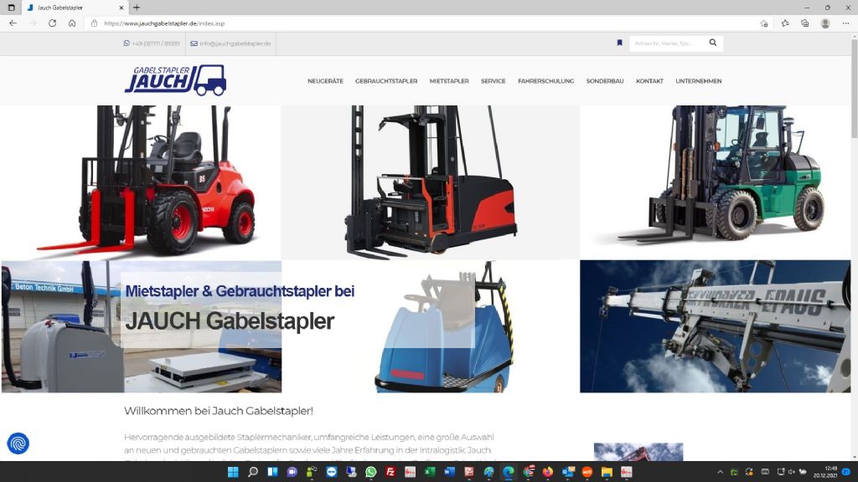
Task: Click the Mietstapler & Gebrauchtstapler heading
Action: (240, 291)
